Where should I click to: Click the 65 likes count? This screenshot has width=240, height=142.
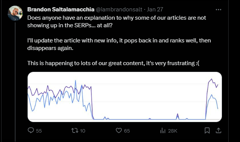[x=127, y=131]
